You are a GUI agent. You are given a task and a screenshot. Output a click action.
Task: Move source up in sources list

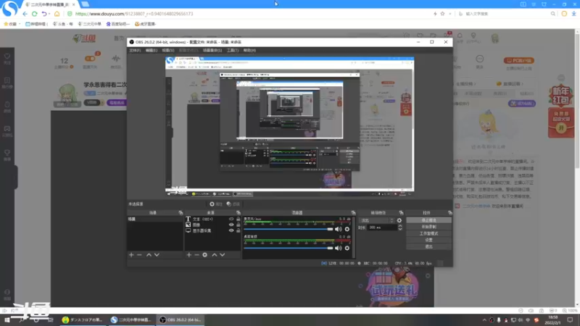(214, 255)
